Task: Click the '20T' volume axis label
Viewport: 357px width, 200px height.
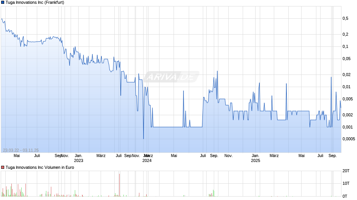Action: [x=346, y=171]
